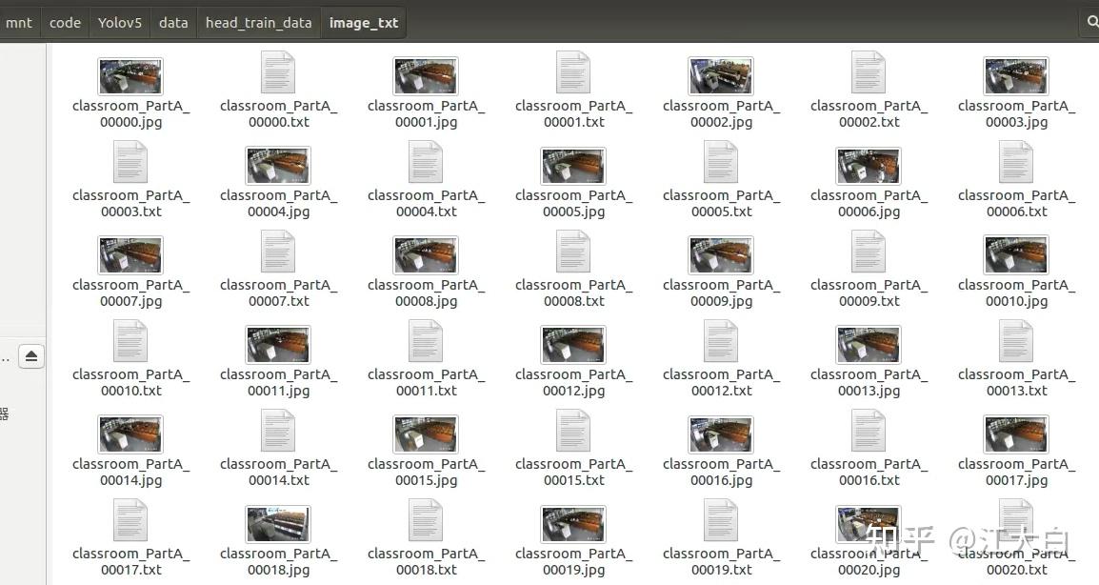Click the classroom_PartA_00013.txt document icon

tap(1016, 341)
